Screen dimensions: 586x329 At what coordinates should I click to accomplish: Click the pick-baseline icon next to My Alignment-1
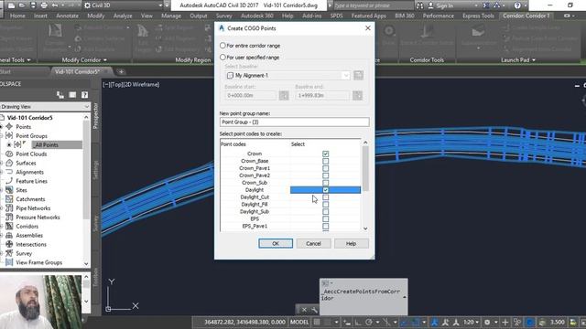pos(358,75)
